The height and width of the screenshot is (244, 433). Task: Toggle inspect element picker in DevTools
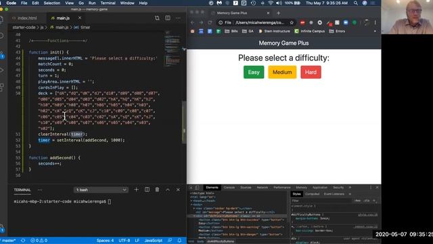(191, 188)
